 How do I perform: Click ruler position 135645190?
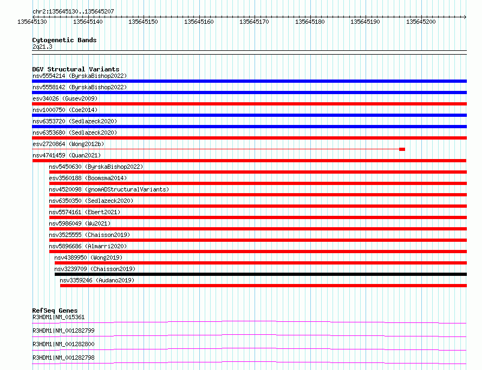[365, 22]
